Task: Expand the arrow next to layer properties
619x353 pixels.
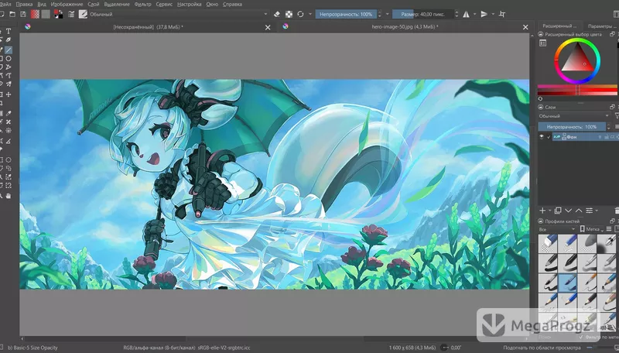Action: [596, 211]
